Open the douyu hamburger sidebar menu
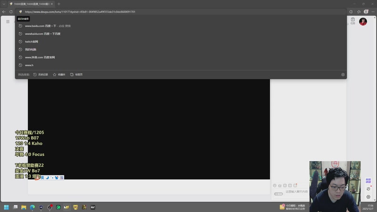This screenshot has height=212, width=377. pyautogui.click(x=8, y=22)
